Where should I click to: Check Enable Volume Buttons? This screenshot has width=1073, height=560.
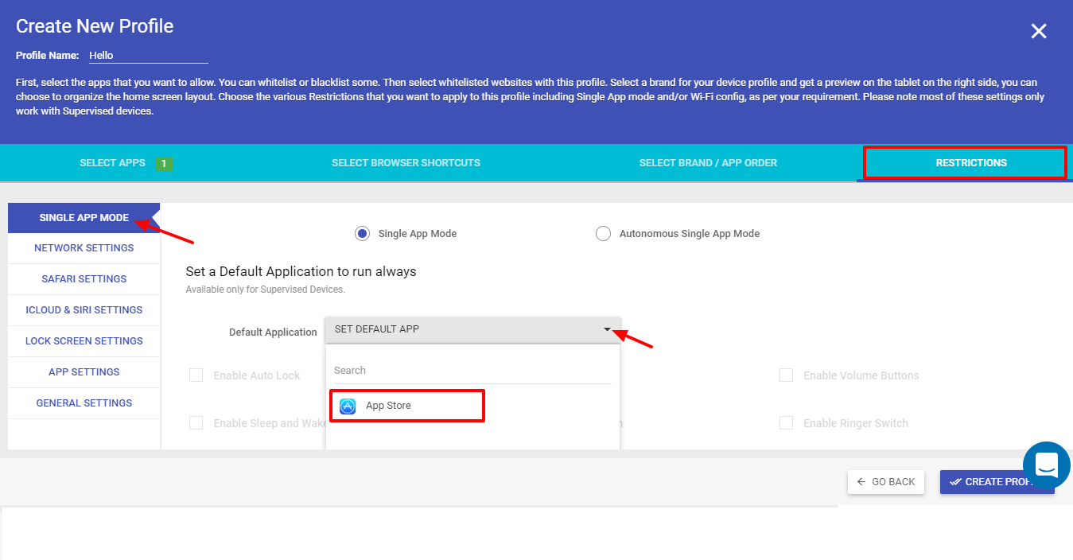coord(786,375)
